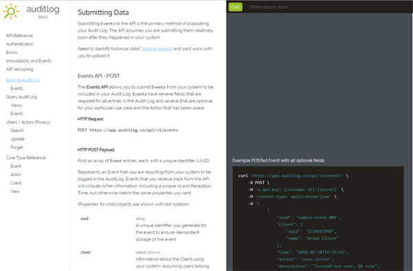Viewport: 413px width, 271px height.
Task: Click the x-api-key header line in code
Action: click(296, 190)
